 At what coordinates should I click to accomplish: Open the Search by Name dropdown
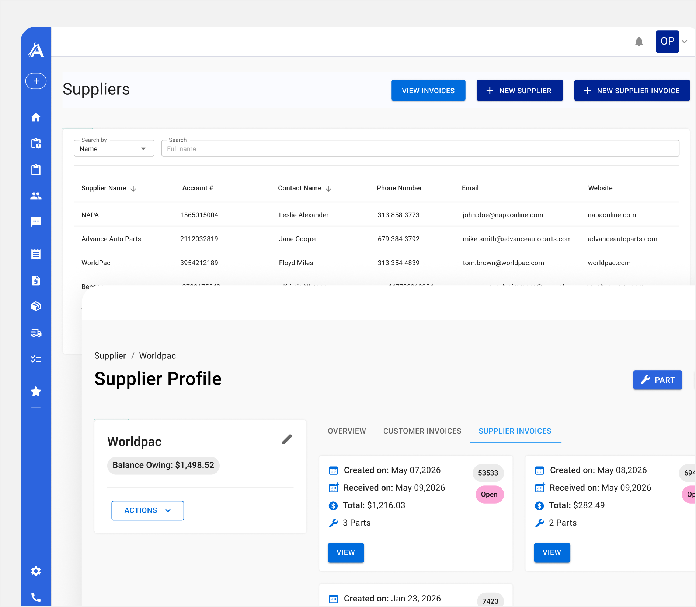click(114, 148)
